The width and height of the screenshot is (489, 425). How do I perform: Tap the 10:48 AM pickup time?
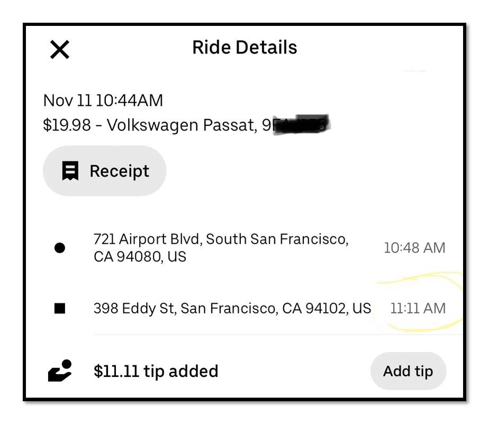(414, 248)
